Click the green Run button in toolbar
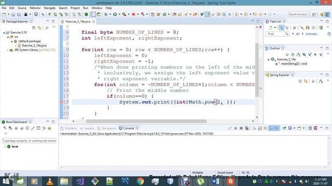332x186 pixels. pyautogui.click(x=115, y=14)
